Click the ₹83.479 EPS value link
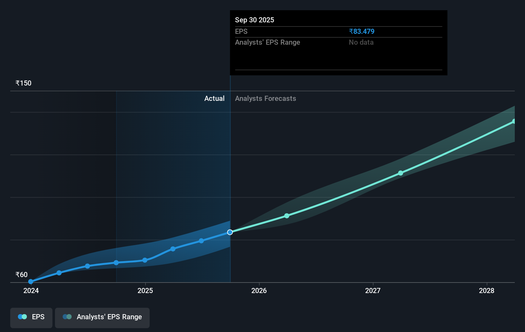This screenshot has height=332, width=525. pos(362,31)
